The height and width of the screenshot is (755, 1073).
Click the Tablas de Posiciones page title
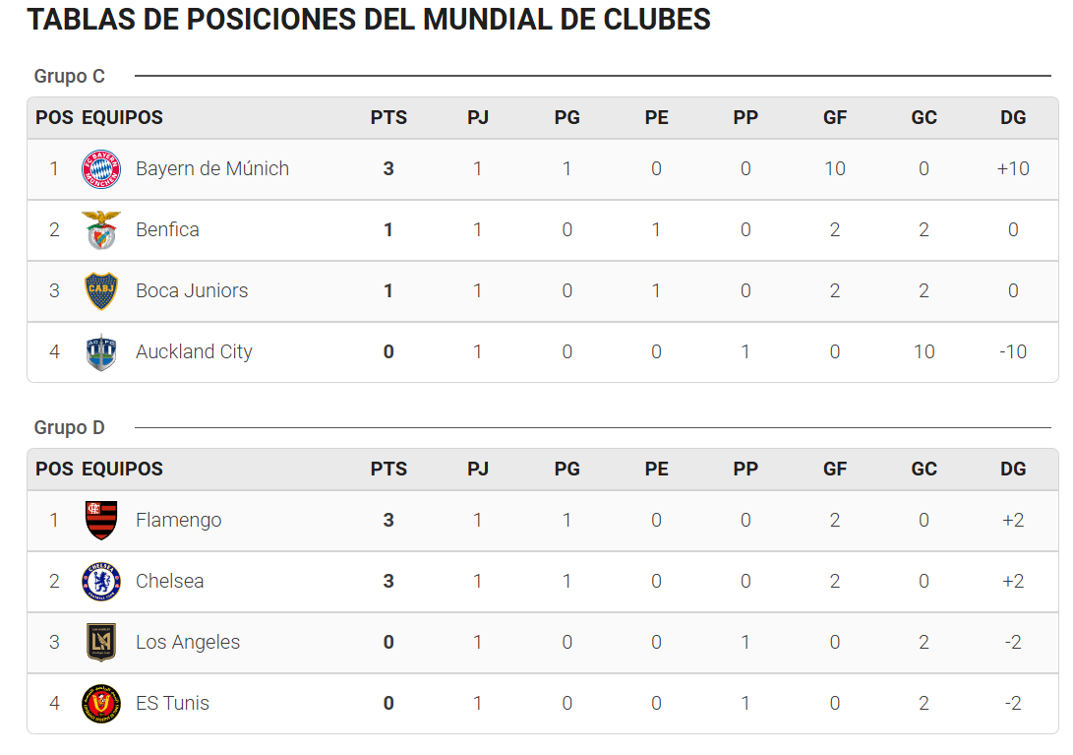(x=369, y=19)
